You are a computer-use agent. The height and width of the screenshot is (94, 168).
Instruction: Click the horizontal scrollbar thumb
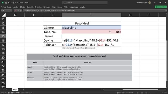[140, 90]
